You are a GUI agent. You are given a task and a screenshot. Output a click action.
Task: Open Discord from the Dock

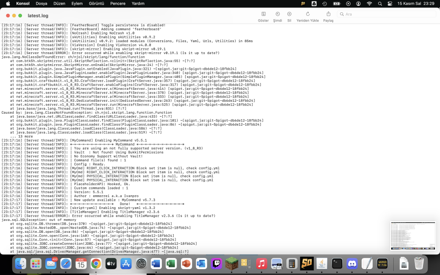(x=352, y=264)
